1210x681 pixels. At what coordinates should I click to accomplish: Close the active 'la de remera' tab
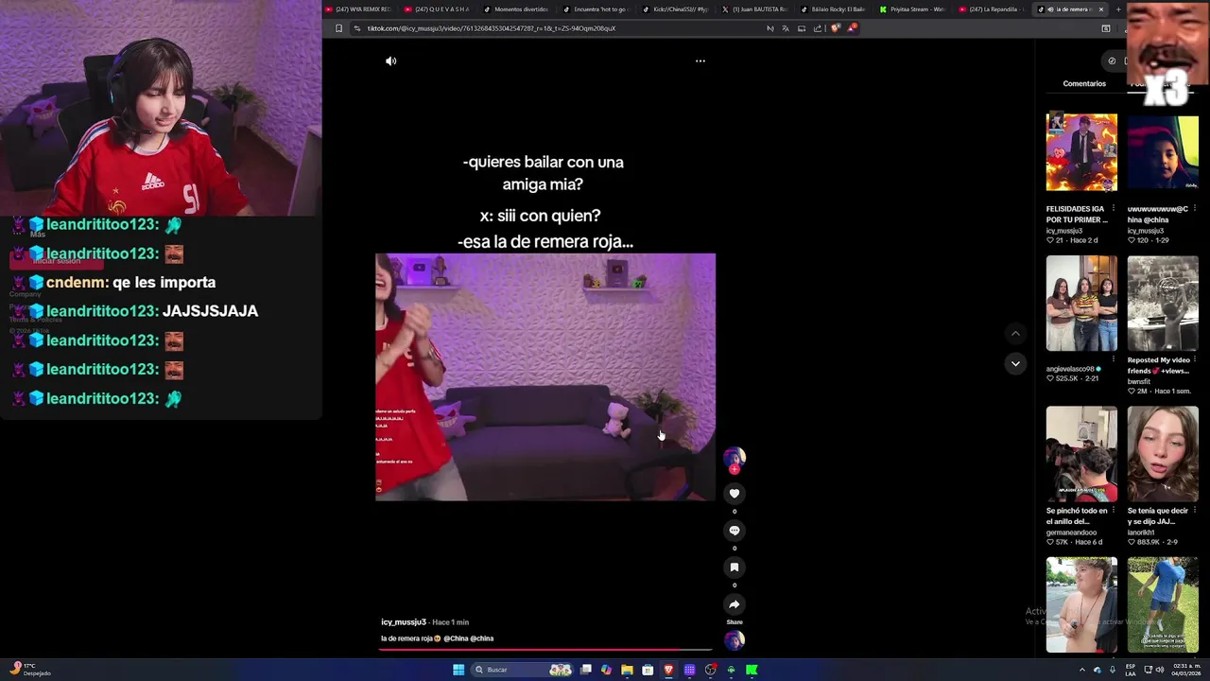click(1101, 9)
